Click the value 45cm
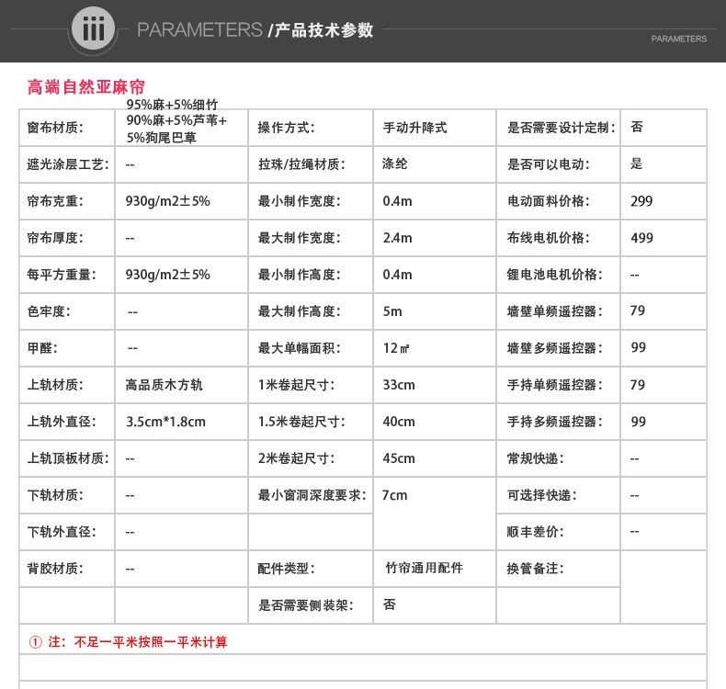 pos(399,458)
